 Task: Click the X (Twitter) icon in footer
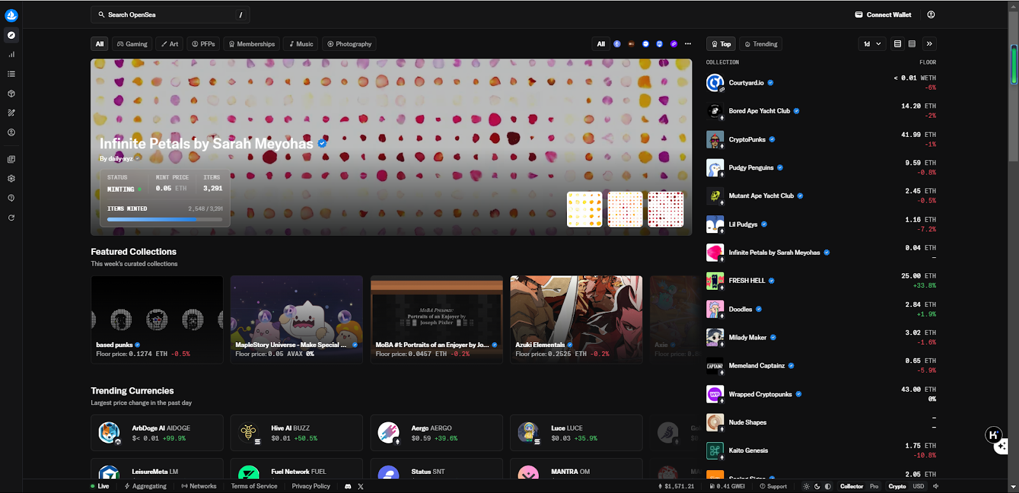click(x=360, y=486)
